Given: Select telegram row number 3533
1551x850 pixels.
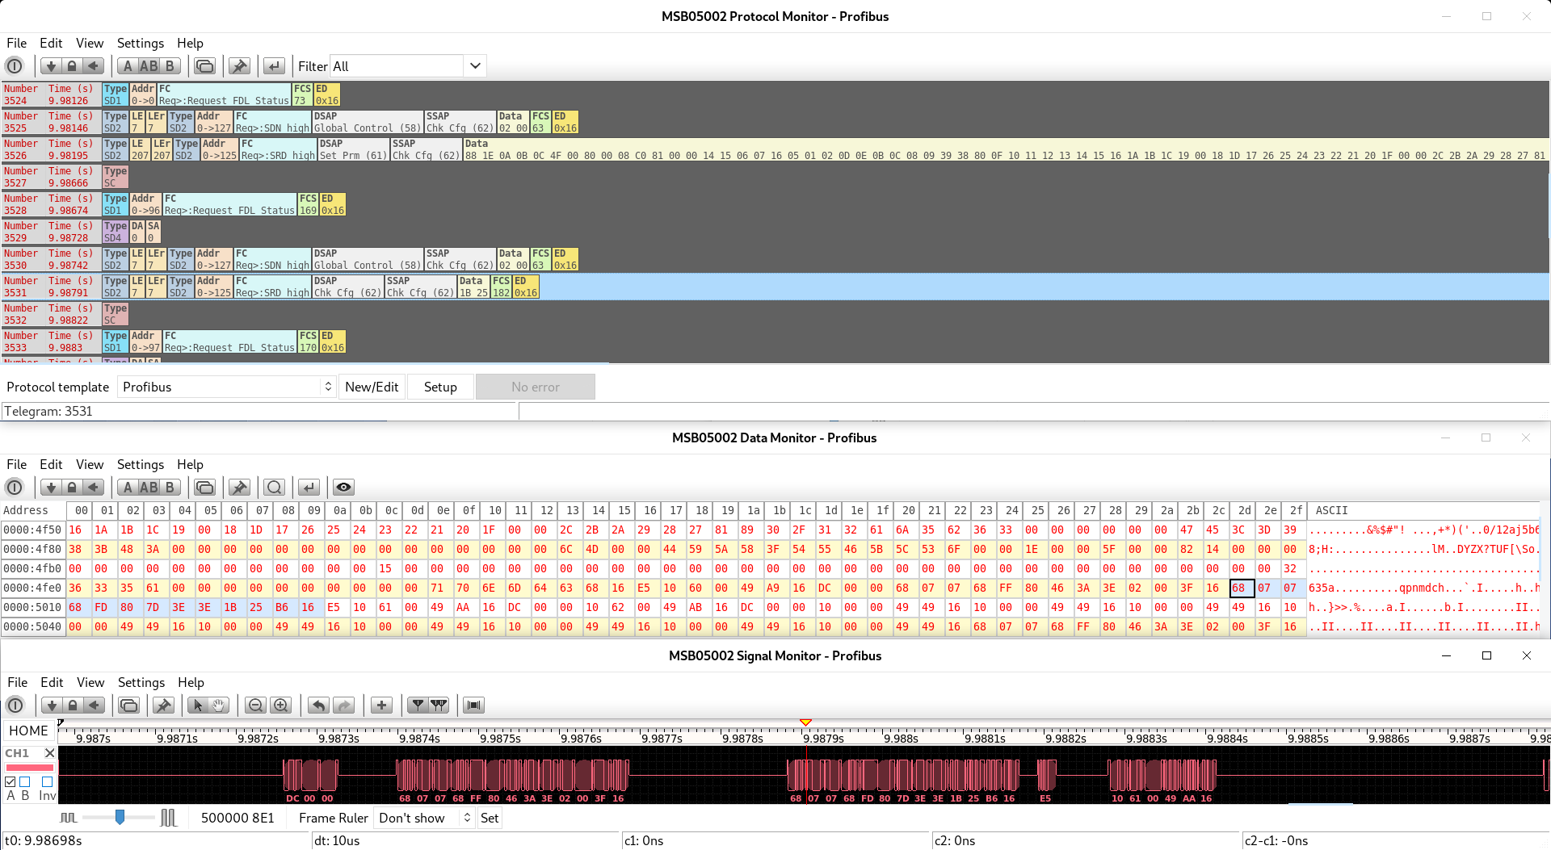Looking at the screenshot, I should (775, 341).
